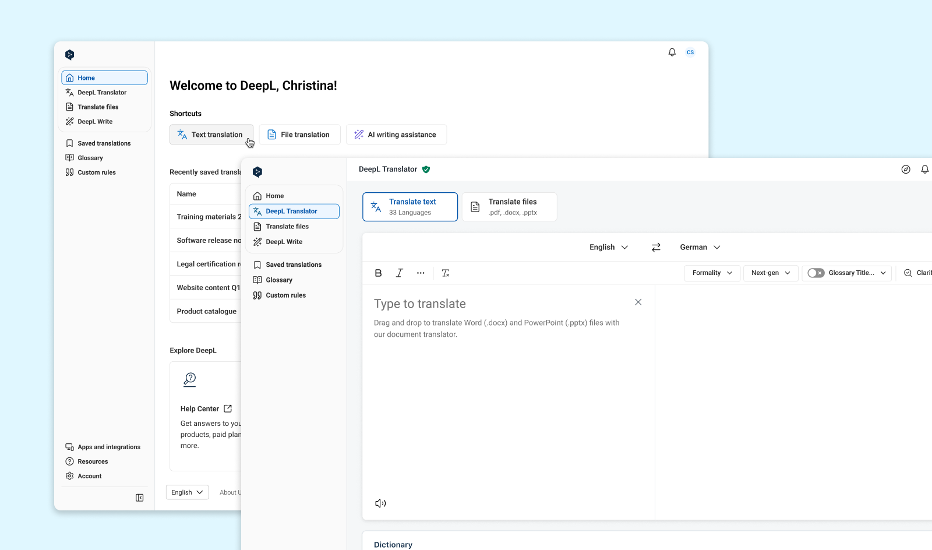Expand the Next-gen model dropdown

click(x=771, y=273)
